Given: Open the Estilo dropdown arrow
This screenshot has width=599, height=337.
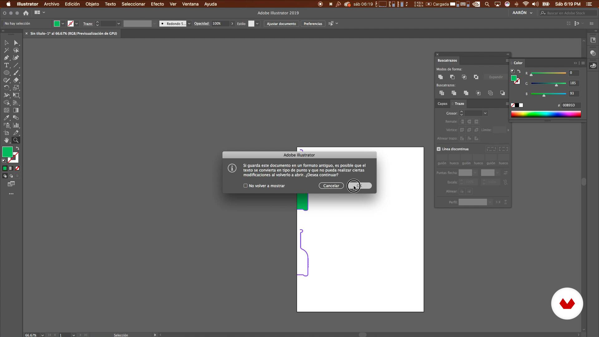Looking at the screenshot, I should tap(257, 24).
